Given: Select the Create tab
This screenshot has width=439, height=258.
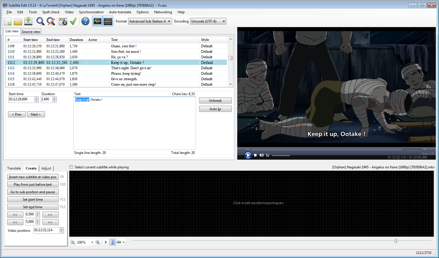Looking at the screenshot, I should tap(31, 168).
